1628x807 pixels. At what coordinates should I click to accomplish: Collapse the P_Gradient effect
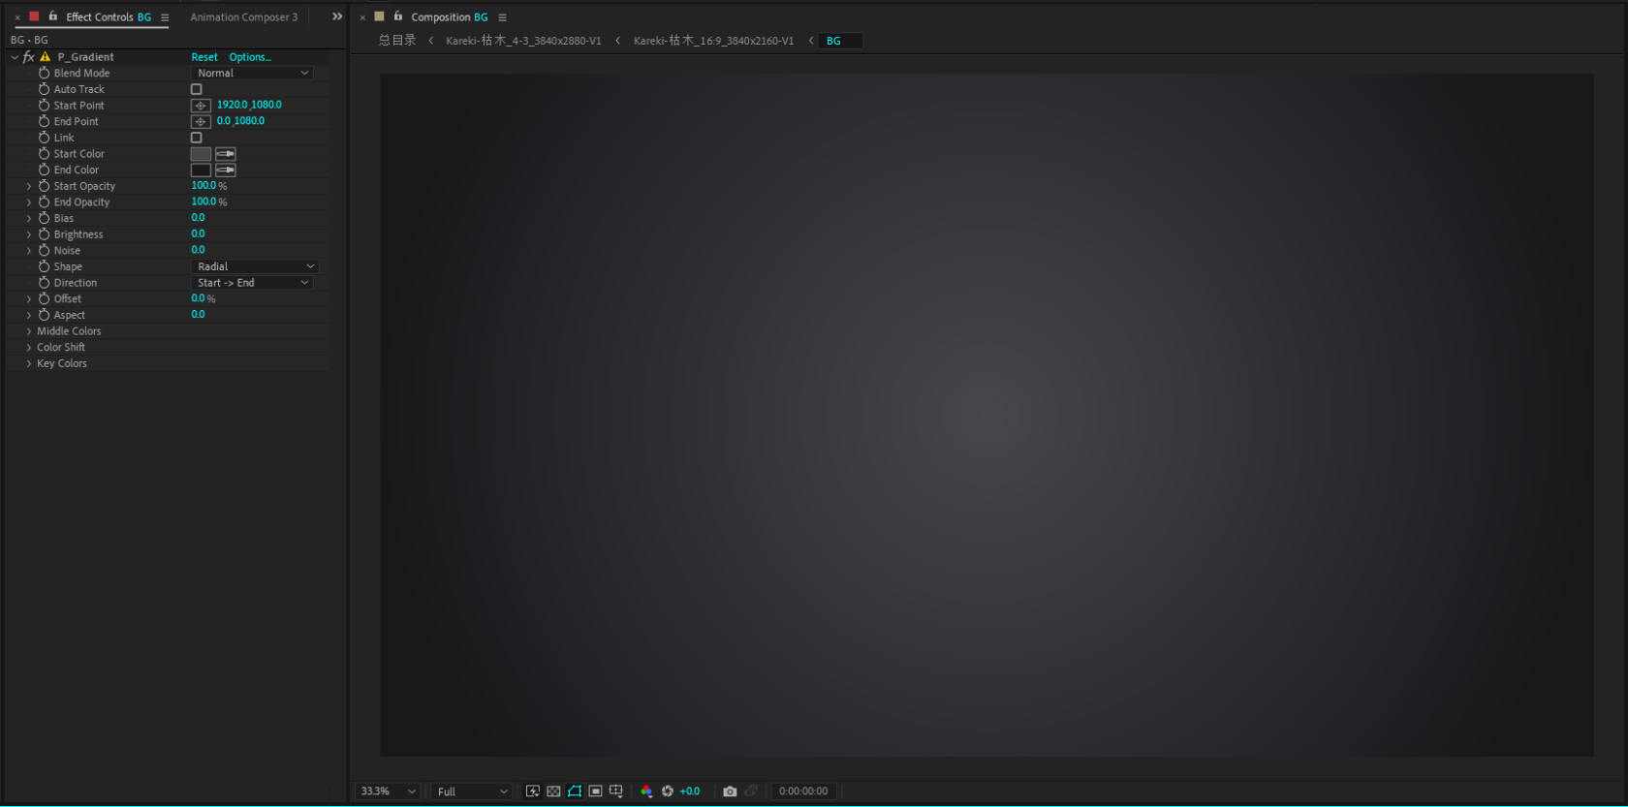click(15, 57)
